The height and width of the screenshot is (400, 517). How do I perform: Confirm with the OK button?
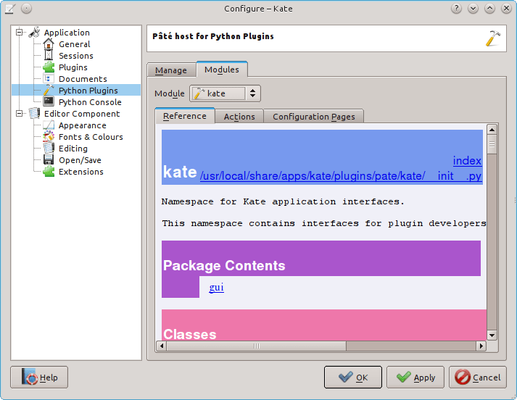[x=353, y=378]
